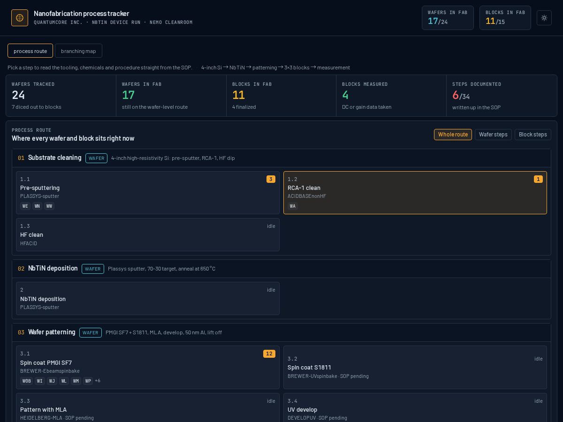563x422 pixels.
Task: Click the Wafers in fab header counter 17/24
Action: click(448, 18)
